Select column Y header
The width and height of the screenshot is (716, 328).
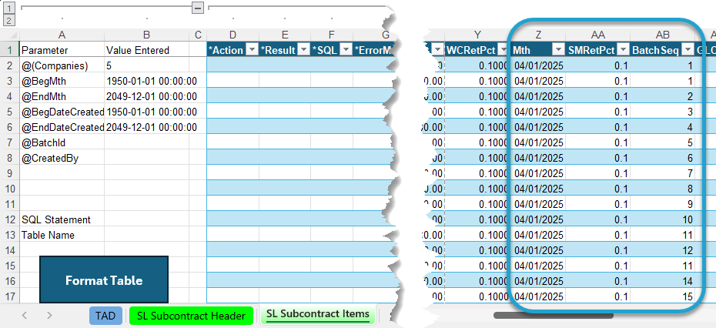(x=477, y=35)
